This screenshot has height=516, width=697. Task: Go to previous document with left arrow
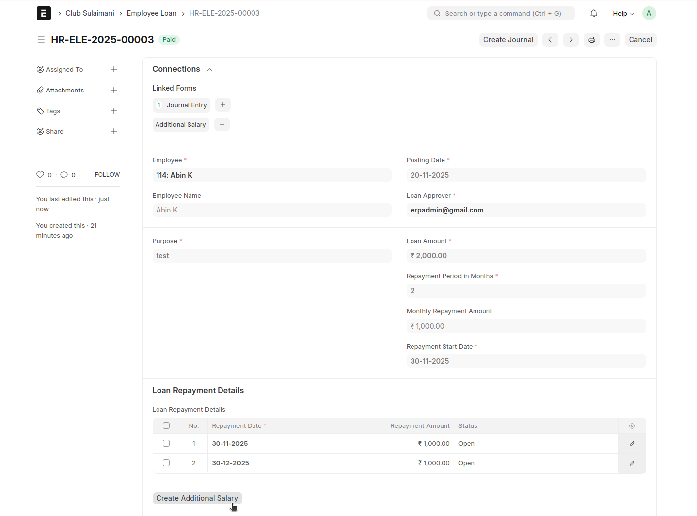[x=550, y=40]
